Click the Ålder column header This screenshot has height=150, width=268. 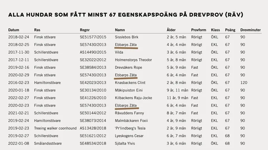171,30
